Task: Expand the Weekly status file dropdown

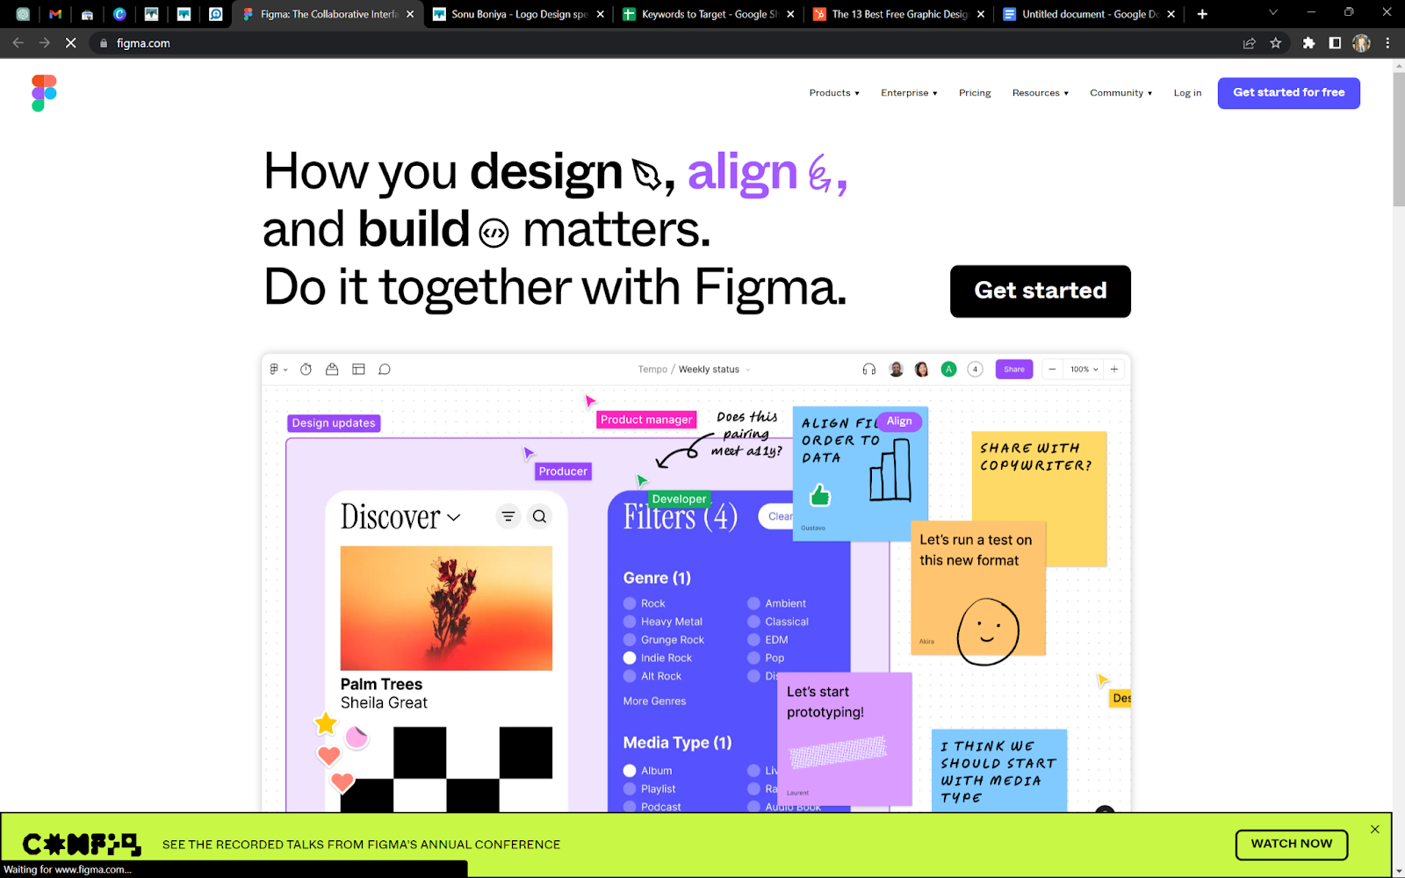Action: [748, 370]
